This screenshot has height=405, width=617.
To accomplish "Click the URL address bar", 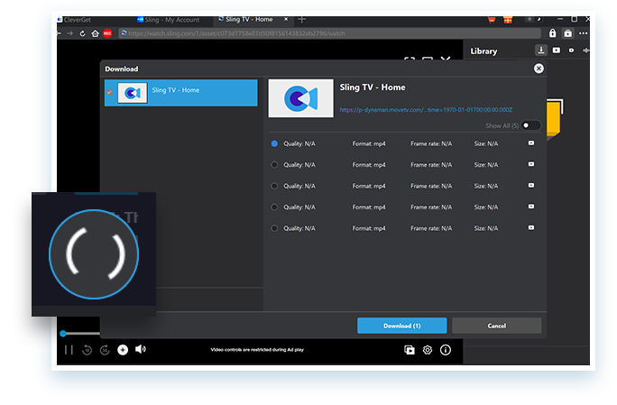I will coord(330,33).
